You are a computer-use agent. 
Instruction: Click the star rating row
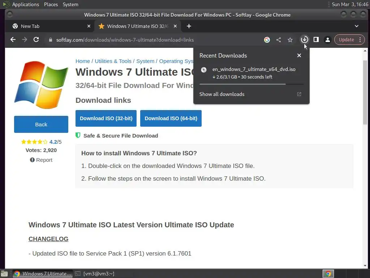click(34, 142)
